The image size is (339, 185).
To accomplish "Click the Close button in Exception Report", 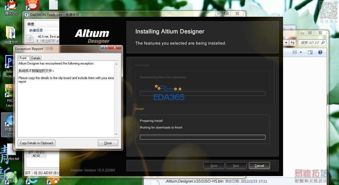I will click(108, 143).
